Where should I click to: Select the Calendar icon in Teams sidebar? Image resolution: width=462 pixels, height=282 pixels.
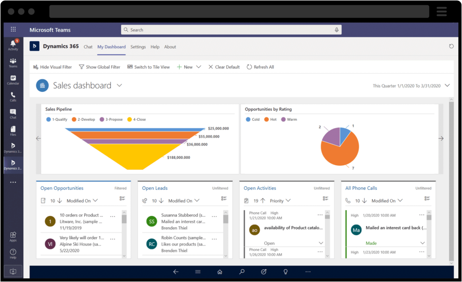tap(13, 80)
